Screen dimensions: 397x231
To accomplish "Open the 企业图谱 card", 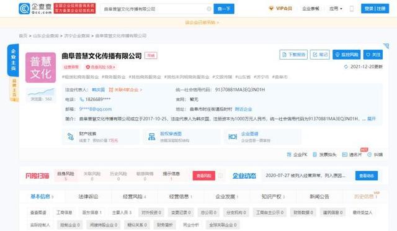I will [x=263, y=137].
